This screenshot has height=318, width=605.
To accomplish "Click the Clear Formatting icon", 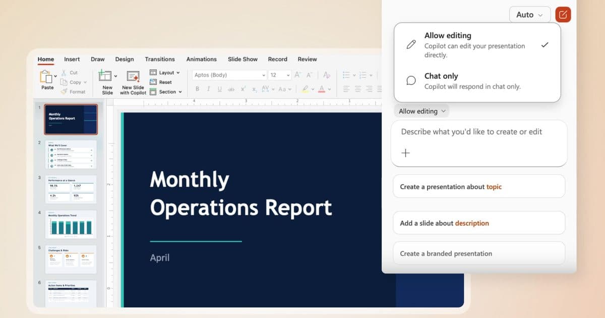I will [x=327, y=75].
